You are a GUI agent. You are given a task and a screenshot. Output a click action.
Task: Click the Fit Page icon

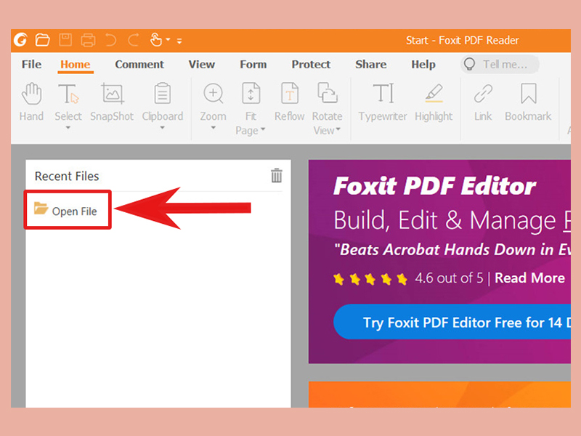(251, 94)
